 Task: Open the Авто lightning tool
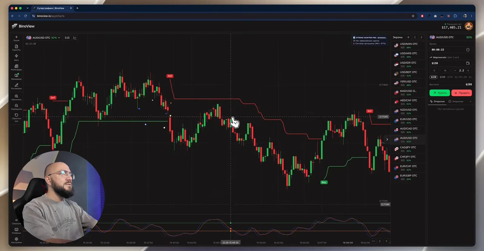[x=16, y=57]
